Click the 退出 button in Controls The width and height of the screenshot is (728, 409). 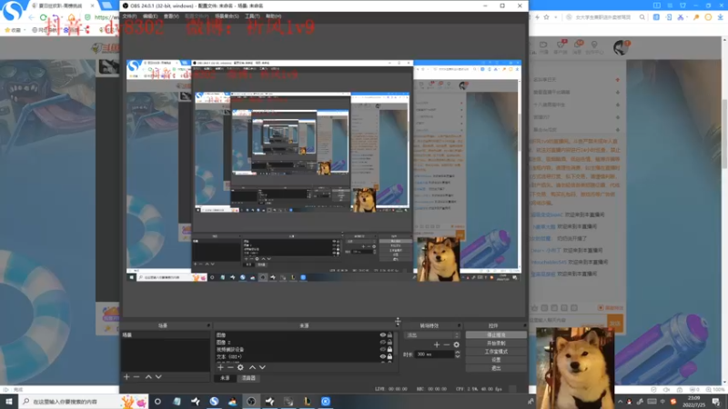tap(496, 368)
